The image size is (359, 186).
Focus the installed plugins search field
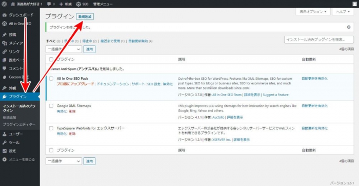pyautogui.click(x=319, y=39)
